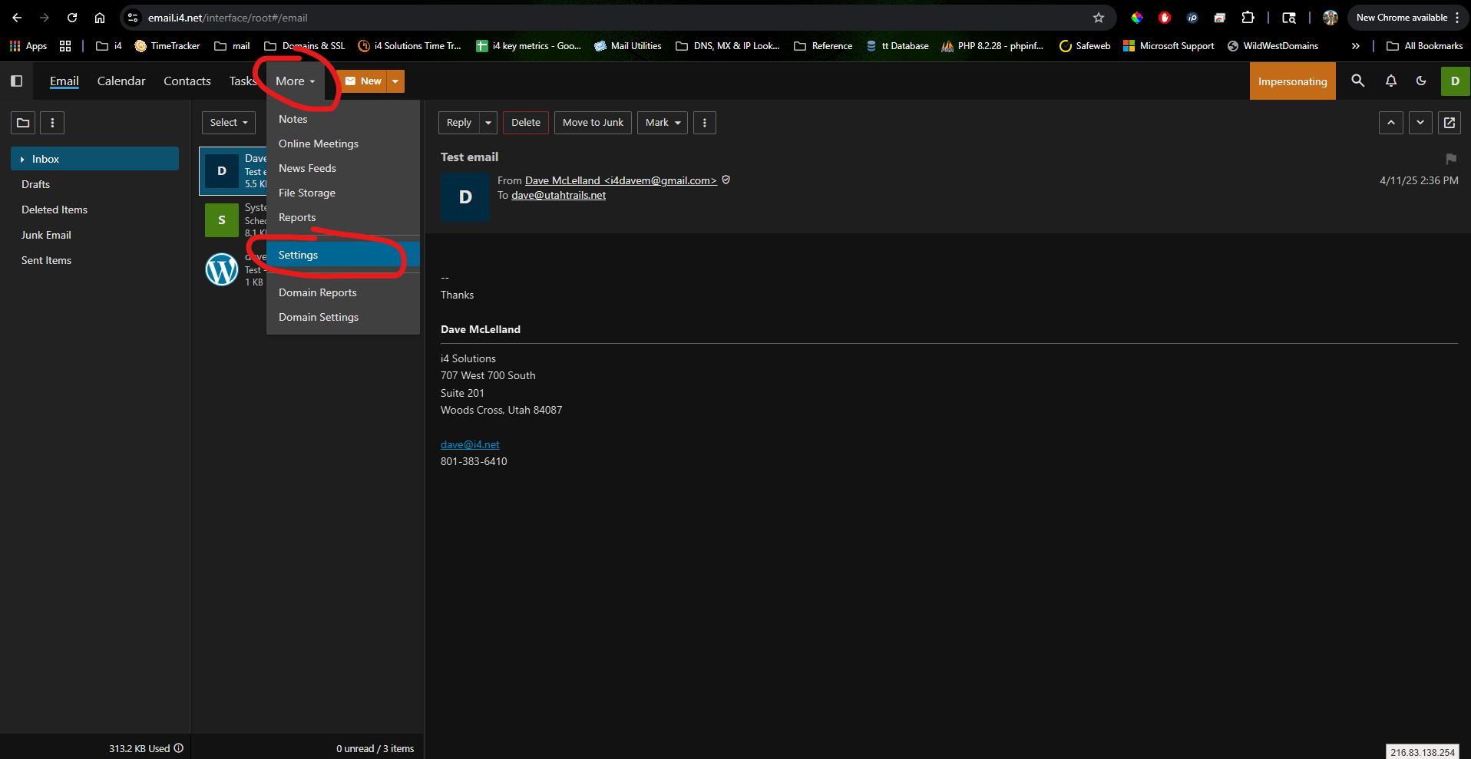Open message actions three-dot menu
The width and height of the screenshot is (1471, 759).
click(x=704, y=123)
